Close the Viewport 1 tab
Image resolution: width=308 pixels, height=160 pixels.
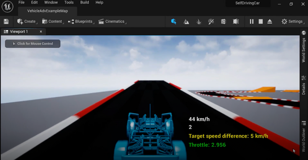41,31
